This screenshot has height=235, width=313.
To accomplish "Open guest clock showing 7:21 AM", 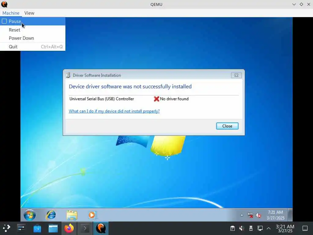I will coord(275,215).
